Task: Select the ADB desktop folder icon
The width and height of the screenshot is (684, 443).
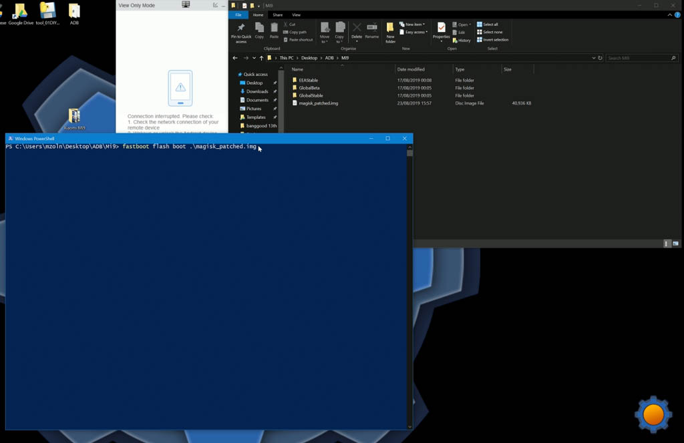Action: coord(74,13)
